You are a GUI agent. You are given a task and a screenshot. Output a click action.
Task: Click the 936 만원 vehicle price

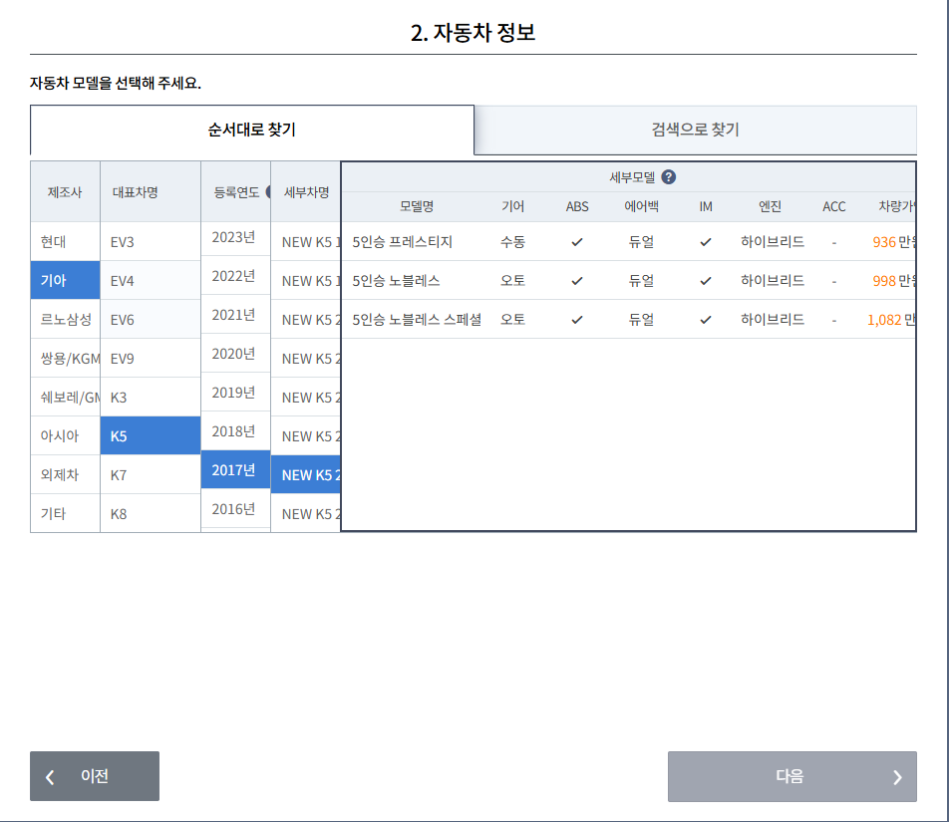[x=893, y=242]
